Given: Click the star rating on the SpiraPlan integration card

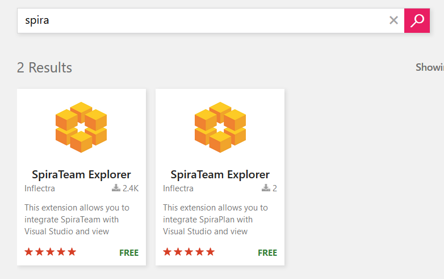Looking at the screenshot, I should [189, 252].
